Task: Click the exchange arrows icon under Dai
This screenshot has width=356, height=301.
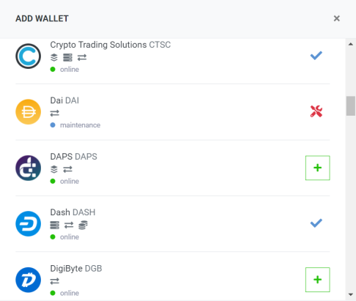Action: point(55,114)
